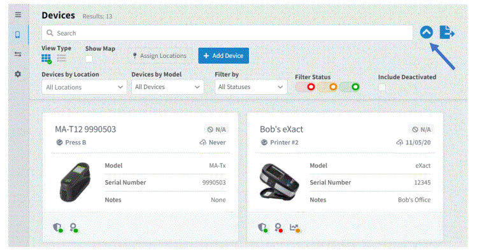The image size is (477, 252).
Task: Collapse filters with the blue chevron-up button
Action: pyautogui.click(x=426, y=32)
